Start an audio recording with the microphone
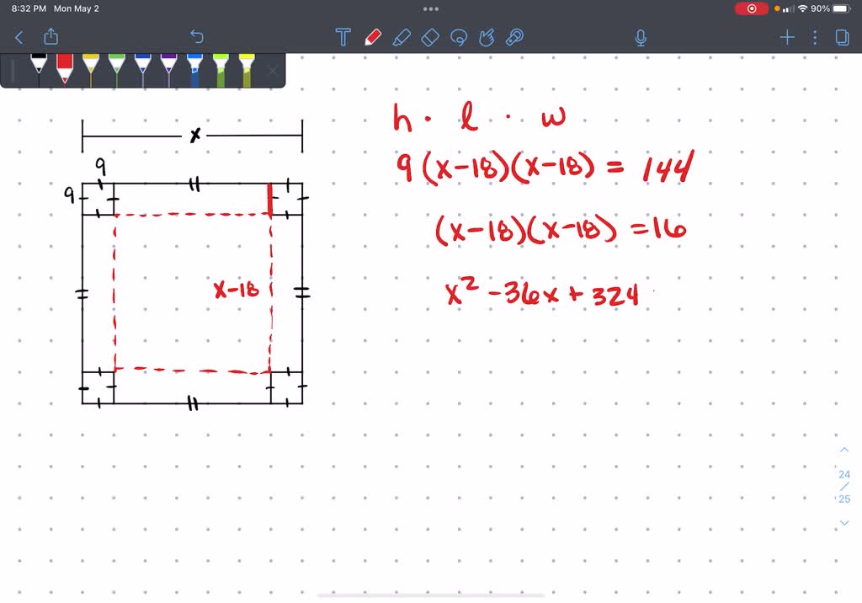The height and width of the screenshot is (603, 862). coord(640,37)
